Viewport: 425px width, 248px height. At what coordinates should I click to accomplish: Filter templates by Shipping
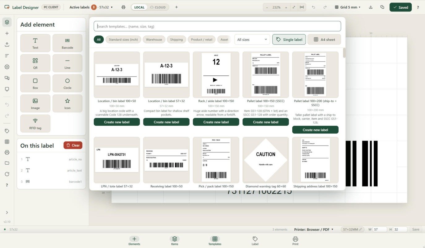click(x=176, y=40)
